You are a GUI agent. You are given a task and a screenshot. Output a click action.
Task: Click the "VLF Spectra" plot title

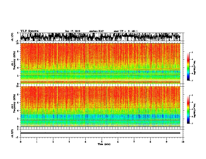pos(29,31)
